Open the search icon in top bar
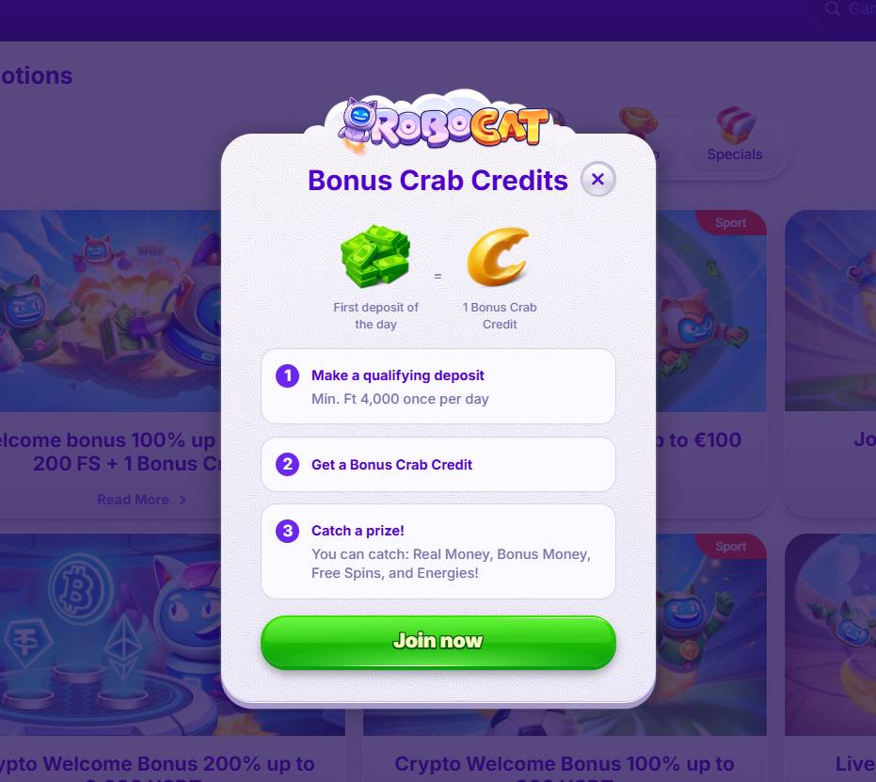The height and width of the screenshot is (782, 876). pyautogui.click(x=833, y=8)
